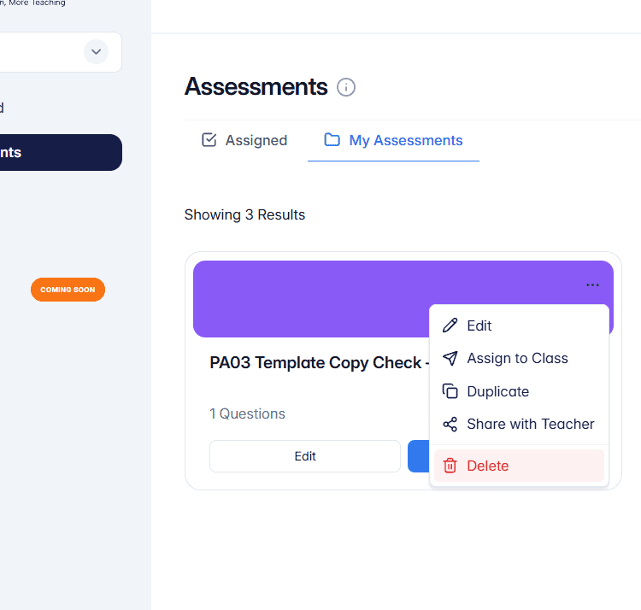The image size is (641, 610).
Task: Select the highlighted sidebar item ending 'nts'
Action: [61, 152]
